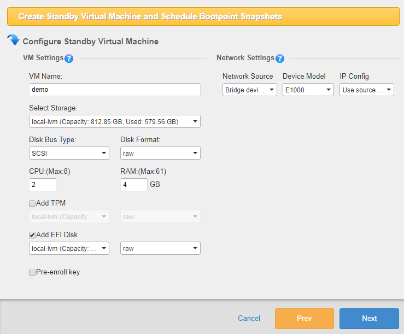
Task: Click the Prev button
Action: pyautogui.click(x=304, y=319)
